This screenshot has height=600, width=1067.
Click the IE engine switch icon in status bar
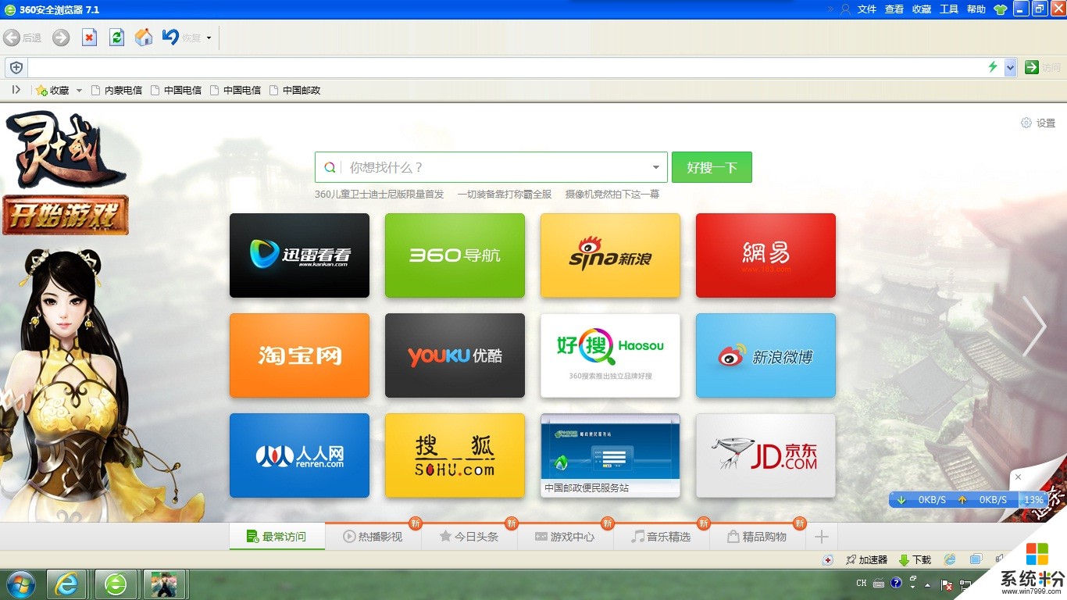pyautogui.click(x=950, y=559)
